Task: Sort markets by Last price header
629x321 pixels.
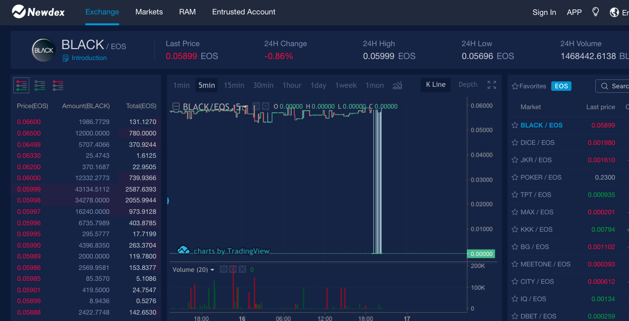Action: point(600,107)
